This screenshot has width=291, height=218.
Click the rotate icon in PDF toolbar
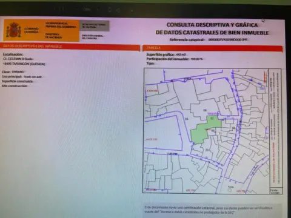point(119,10)
